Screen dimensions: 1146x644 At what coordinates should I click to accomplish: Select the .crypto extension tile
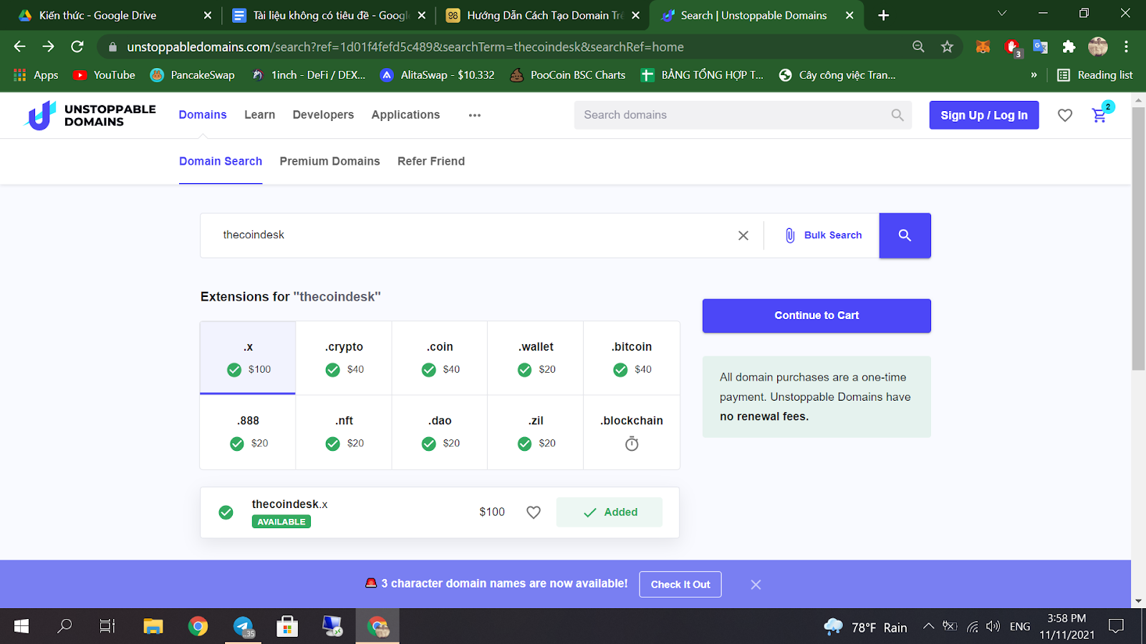[x=344, y=358]
